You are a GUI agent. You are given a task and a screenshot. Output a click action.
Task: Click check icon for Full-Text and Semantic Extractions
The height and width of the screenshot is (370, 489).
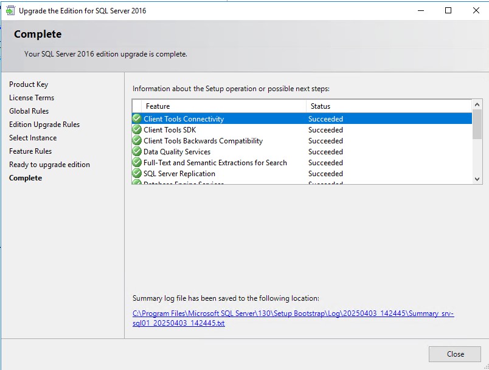click(137, 163)
